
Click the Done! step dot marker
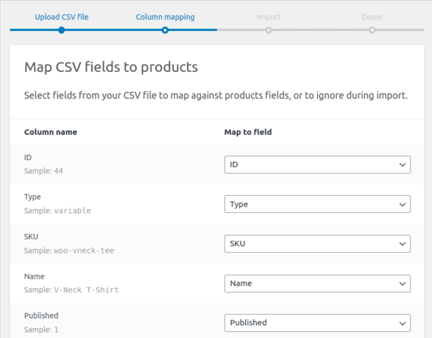372,30
